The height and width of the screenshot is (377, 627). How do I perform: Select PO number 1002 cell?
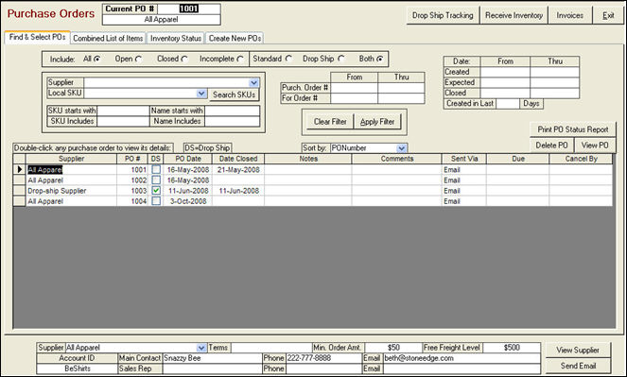(x=132, y=180)
